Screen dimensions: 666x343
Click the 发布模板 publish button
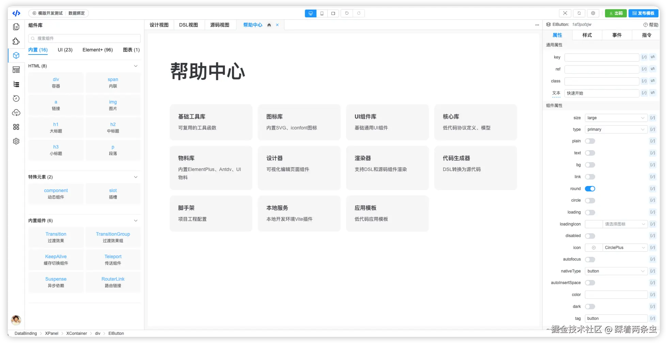coord(643,13)
